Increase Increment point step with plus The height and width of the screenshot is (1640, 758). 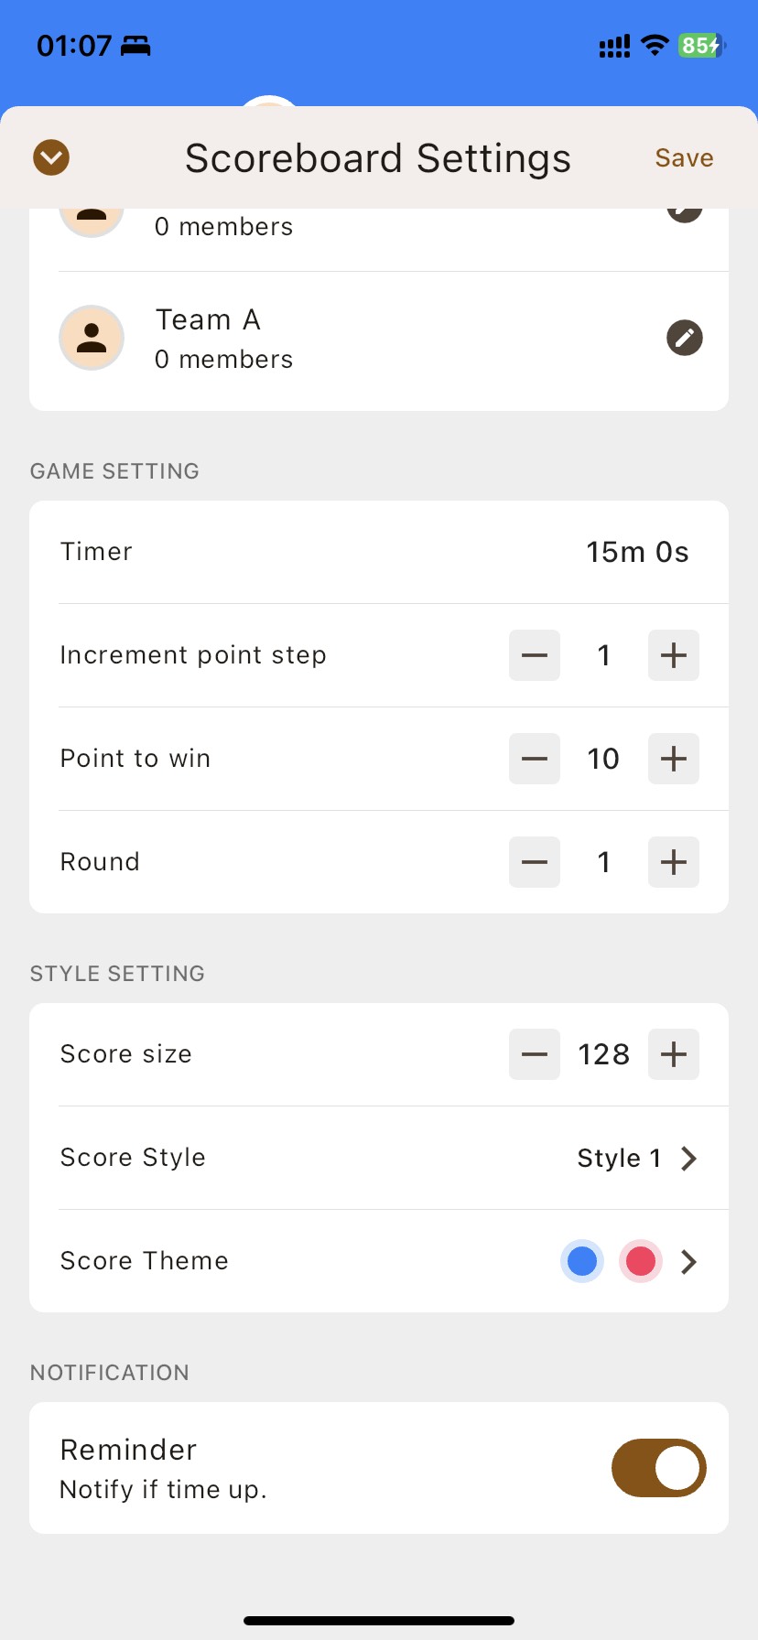674,655
